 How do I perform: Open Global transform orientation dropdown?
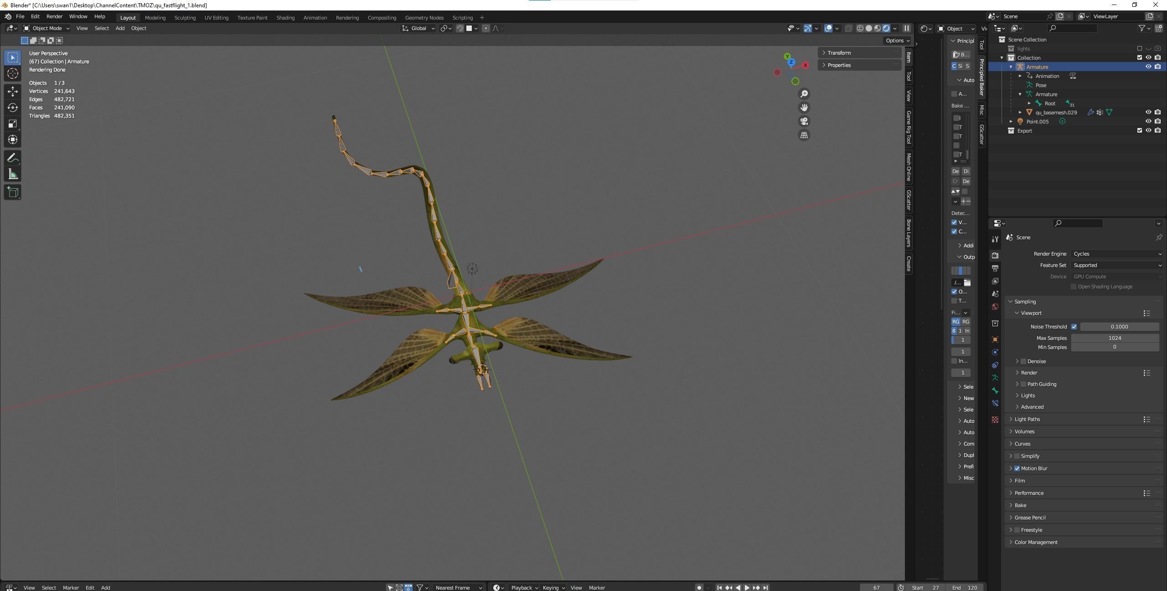418,28
